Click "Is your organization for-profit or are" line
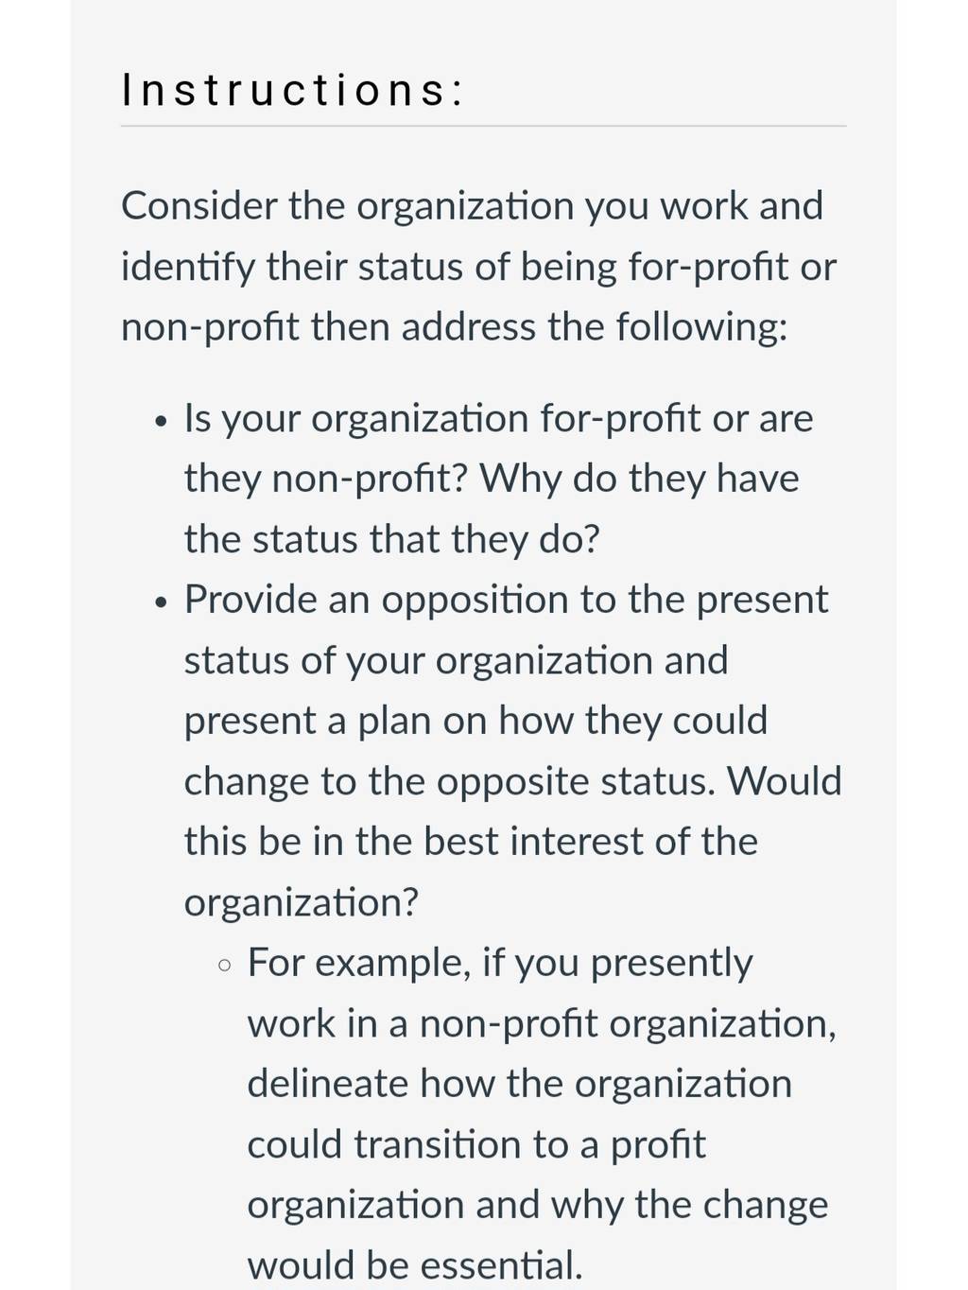 (x=498, y=418)
